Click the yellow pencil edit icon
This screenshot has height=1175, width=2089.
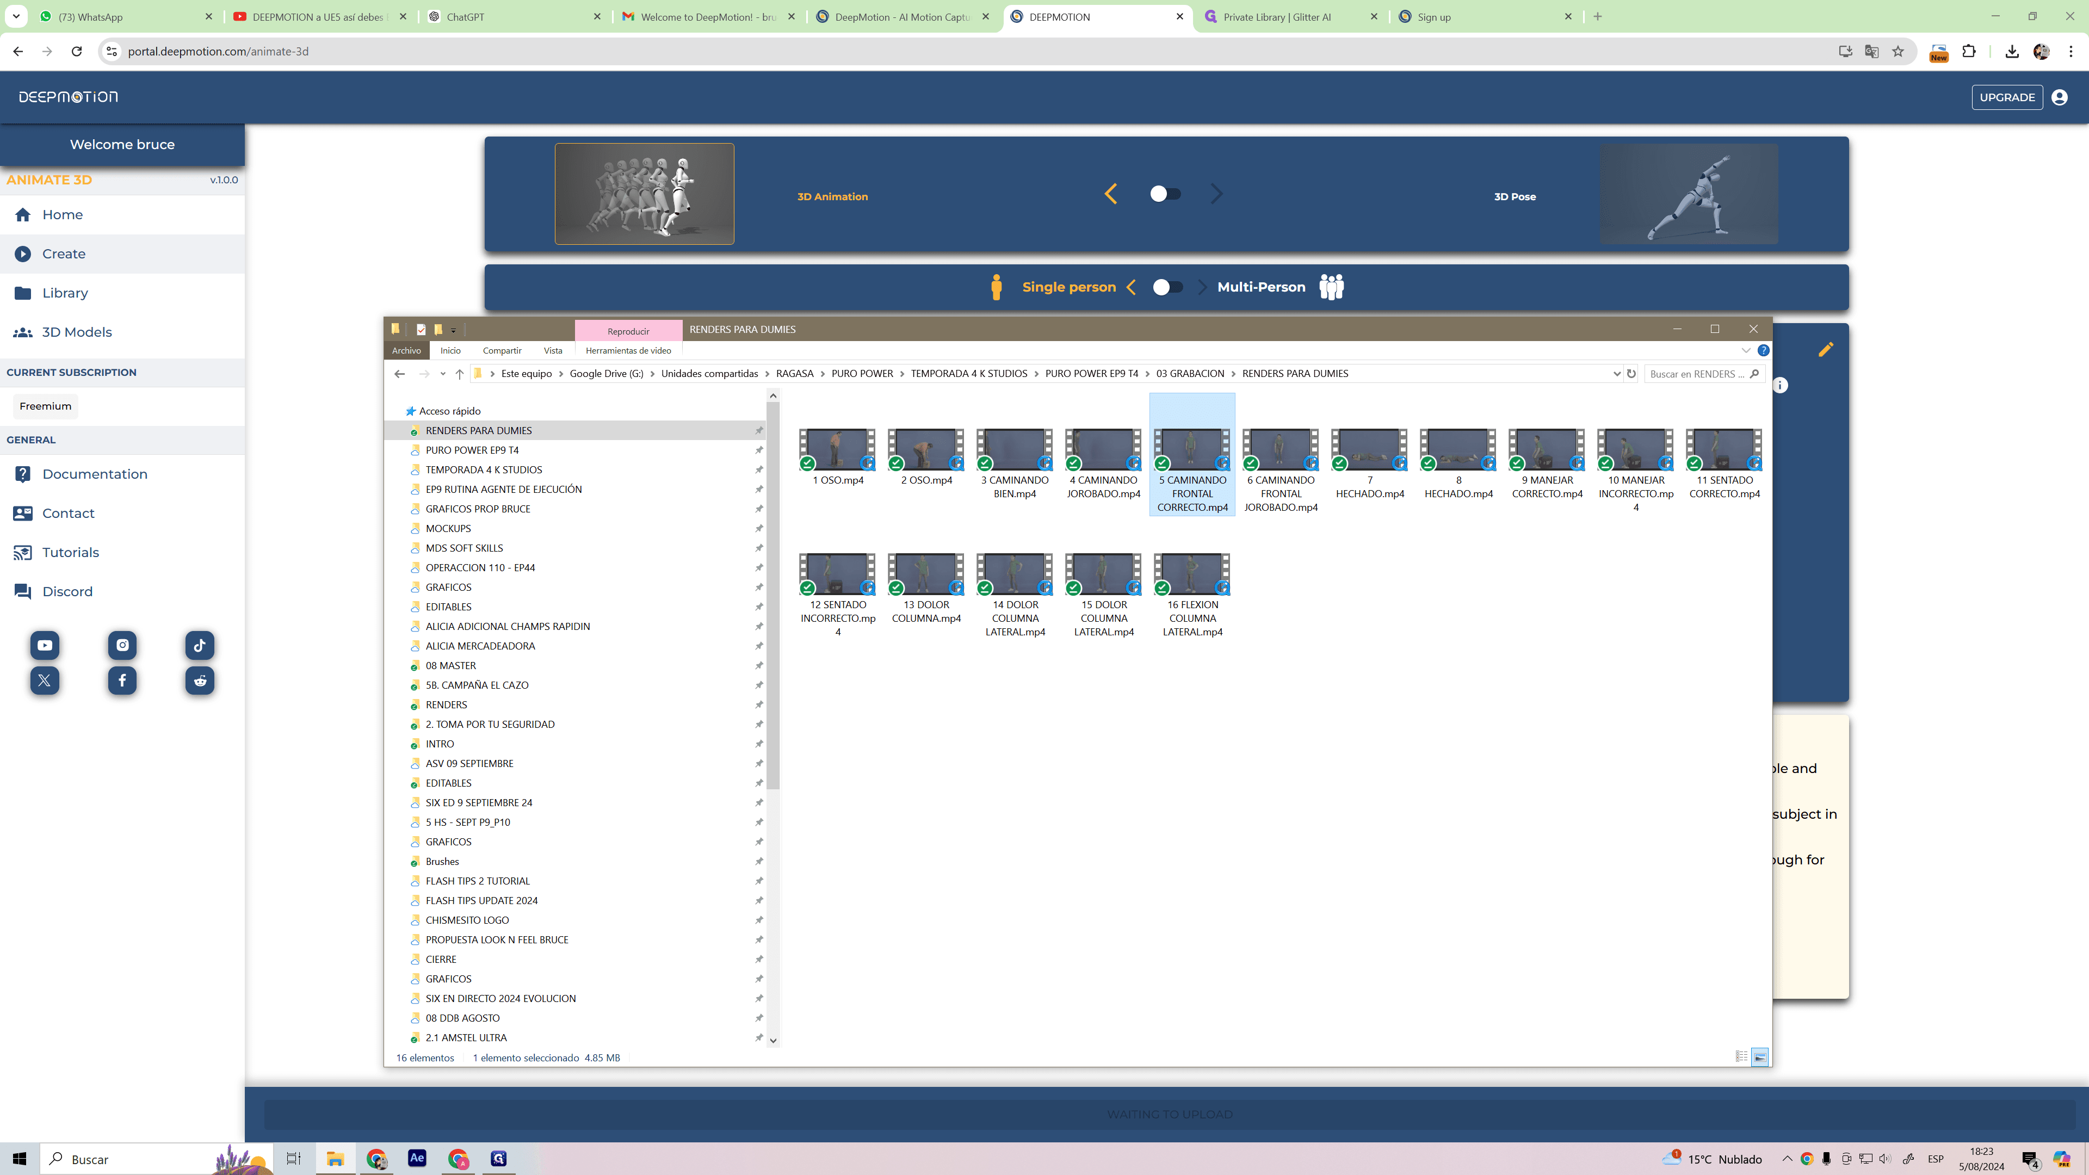pyautogui.click(x=1826, y=349)
